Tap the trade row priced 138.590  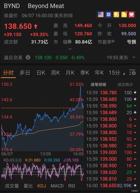tap(111, 106)
